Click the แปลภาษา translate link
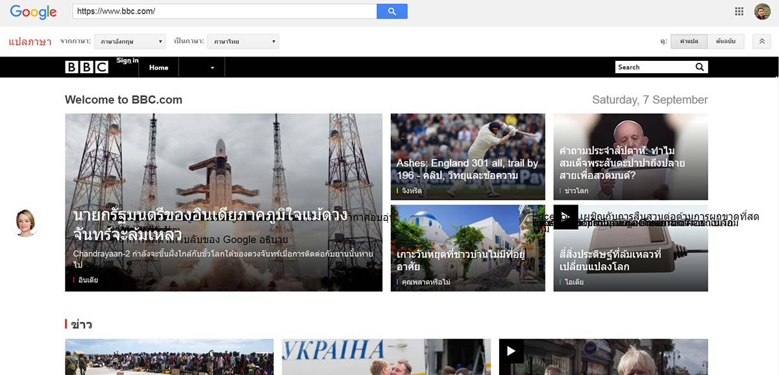 (x=30, y=42)
